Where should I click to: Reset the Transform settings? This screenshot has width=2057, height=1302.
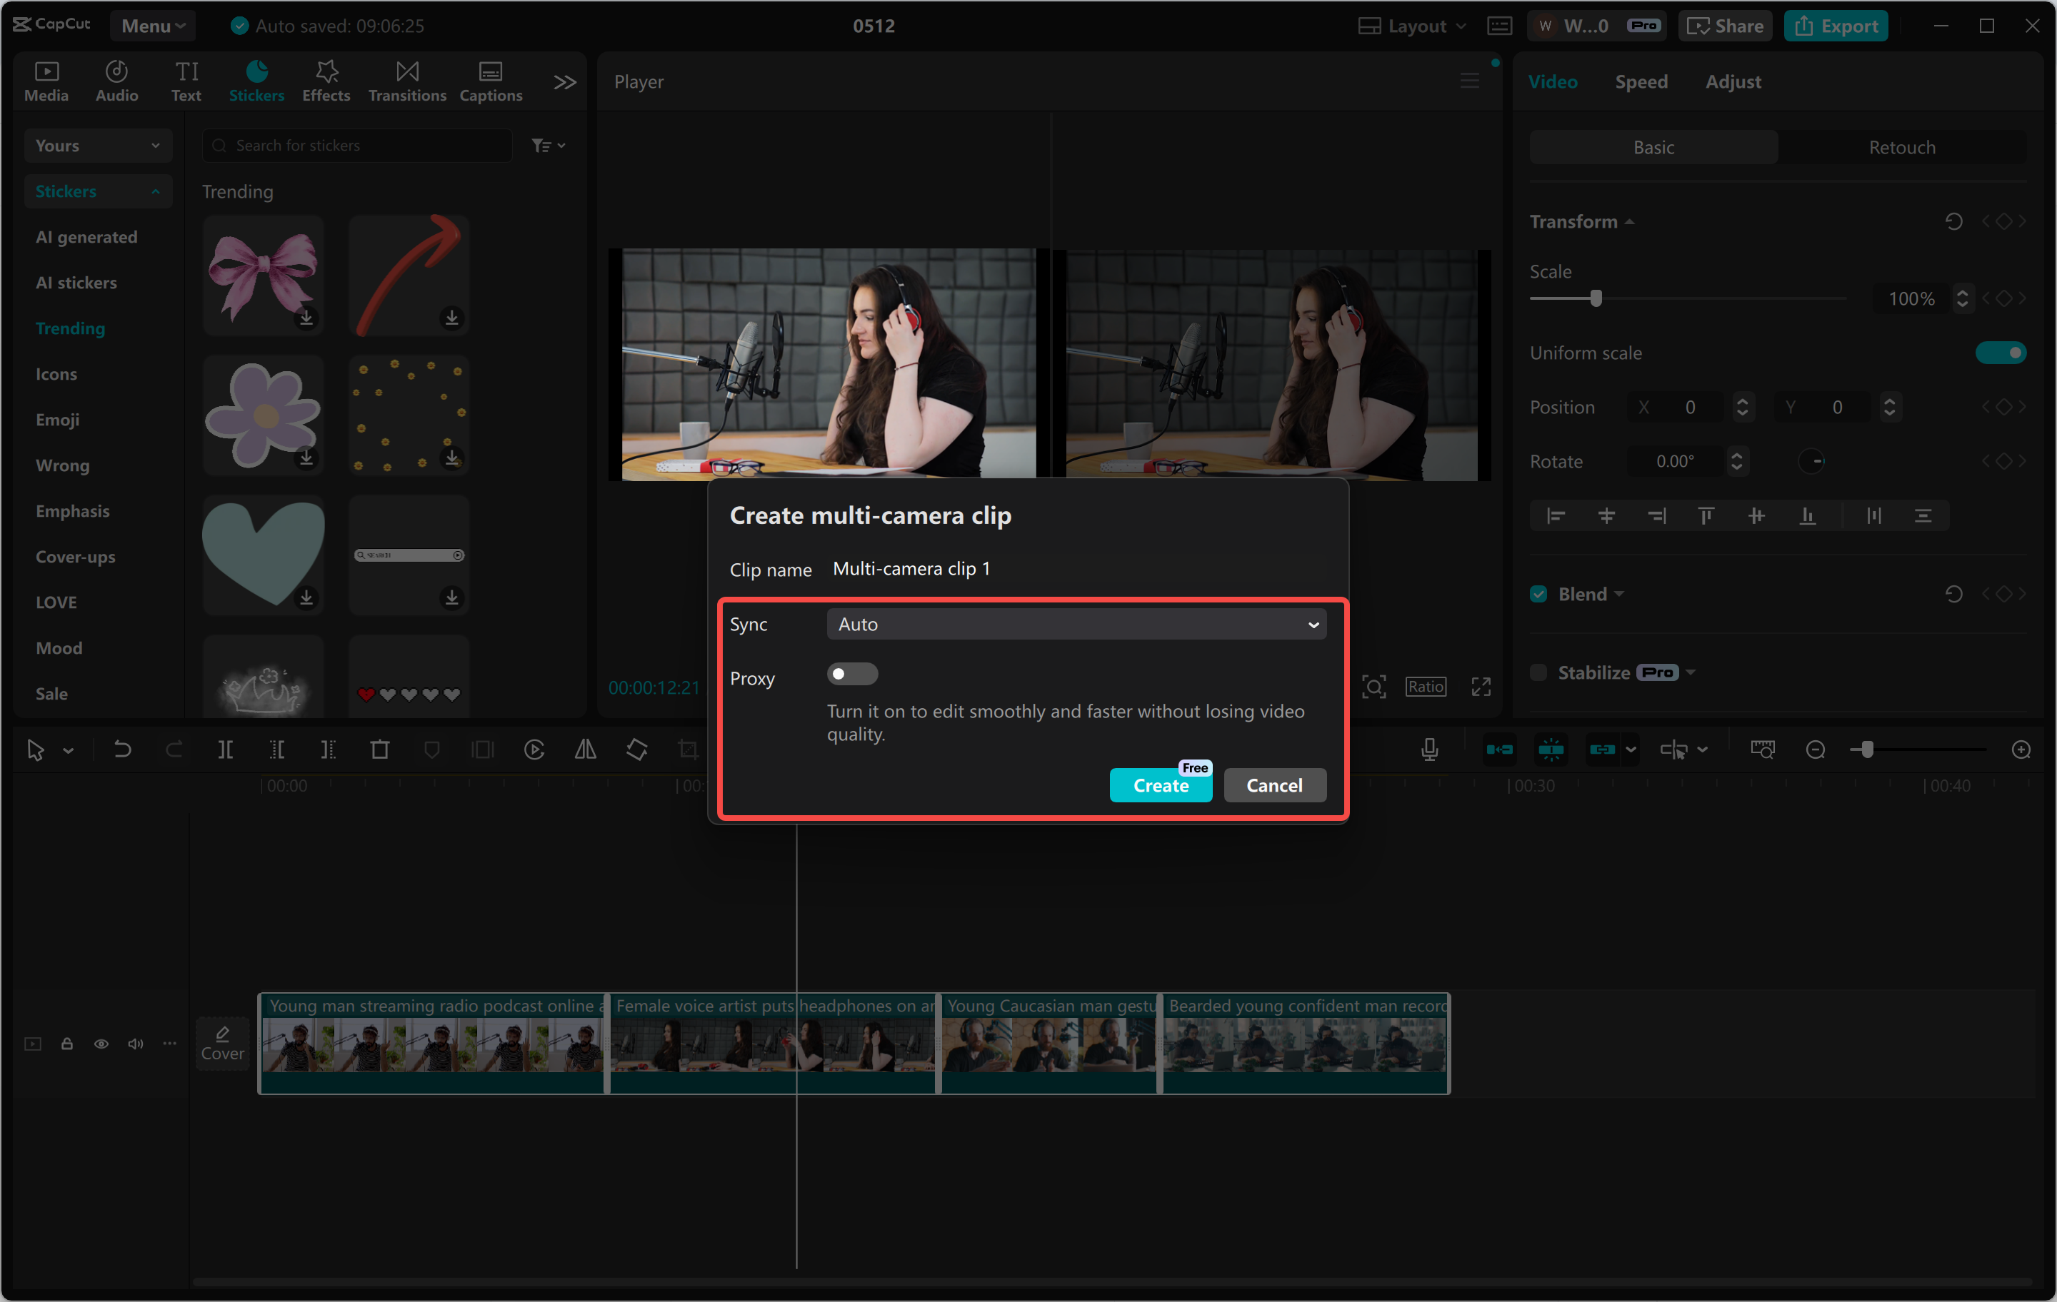point(1953,221)
